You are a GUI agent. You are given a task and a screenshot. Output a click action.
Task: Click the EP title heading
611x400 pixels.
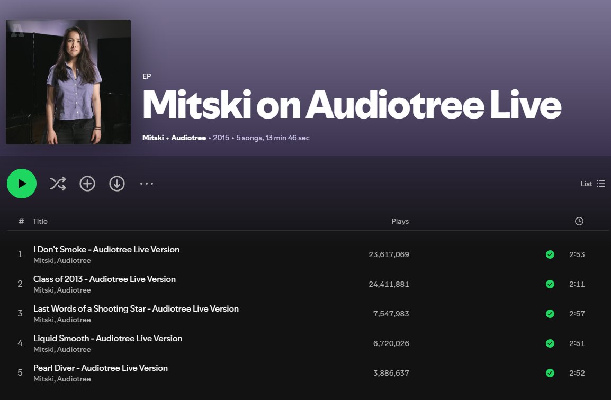(352, 104)
